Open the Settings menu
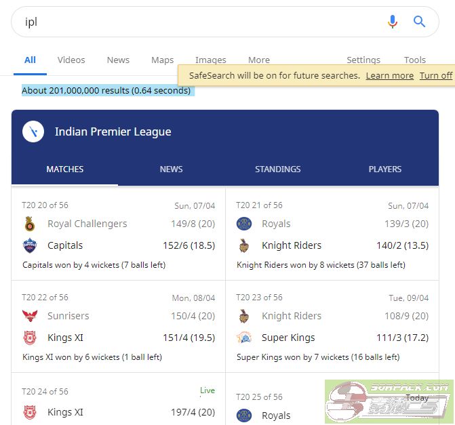 click(363, 60)
